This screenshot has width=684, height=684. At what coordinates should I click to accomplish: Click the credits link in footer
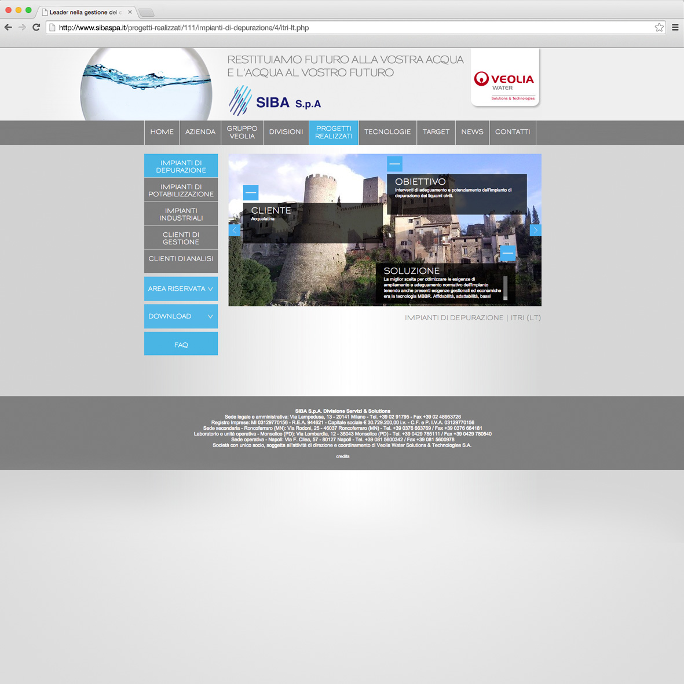[x=343, y=456]
